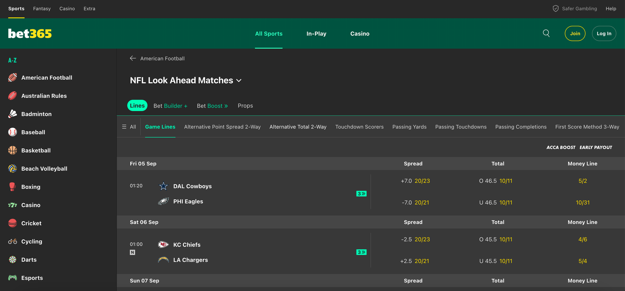Click the PHI Eagles team logo
Image resolution: width=625 pixels, height=291 pixels.
tap(163, 201)
